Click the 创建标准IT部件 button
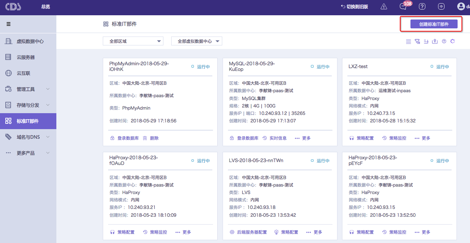 [434, 24]
